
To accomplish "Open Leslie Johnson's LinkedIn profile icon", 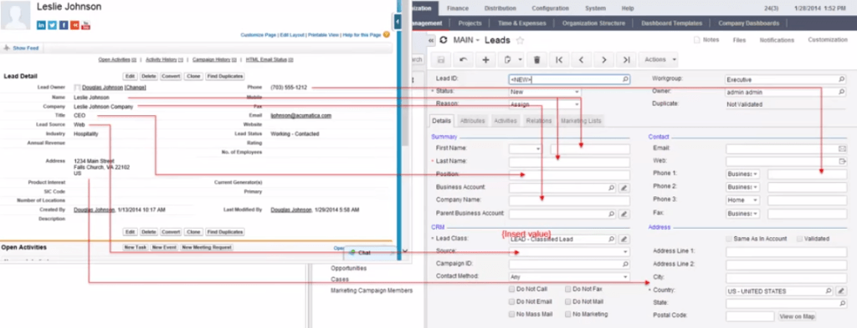I will [42, 25].
